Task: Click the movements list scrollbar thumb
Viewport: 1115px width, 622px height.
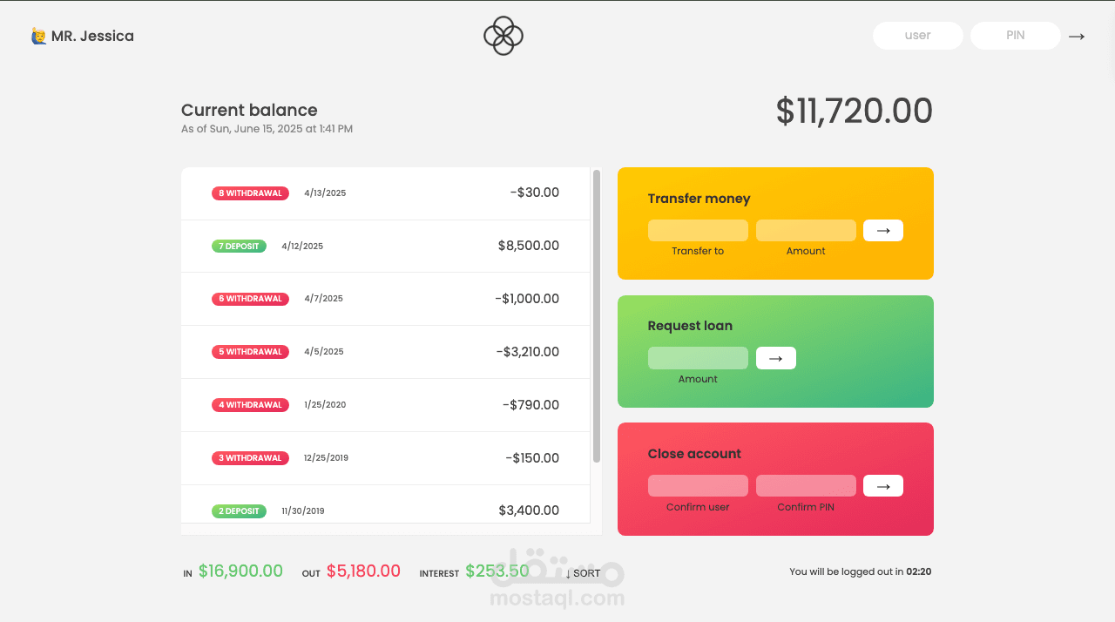Action: (597, 315)
